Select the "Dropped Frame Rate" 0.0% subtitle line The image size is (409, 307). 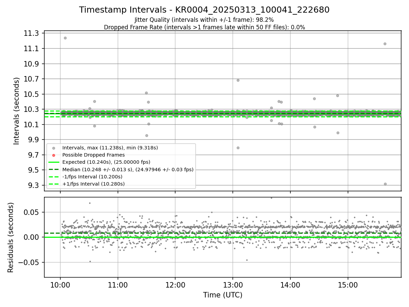pyautogui.click(x=204, y=27)
